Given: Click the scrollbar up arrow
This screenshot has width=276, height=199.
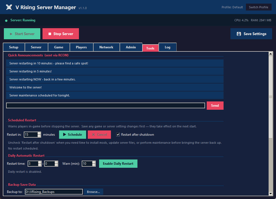Looking at the screenshot, I should [271, 54].
